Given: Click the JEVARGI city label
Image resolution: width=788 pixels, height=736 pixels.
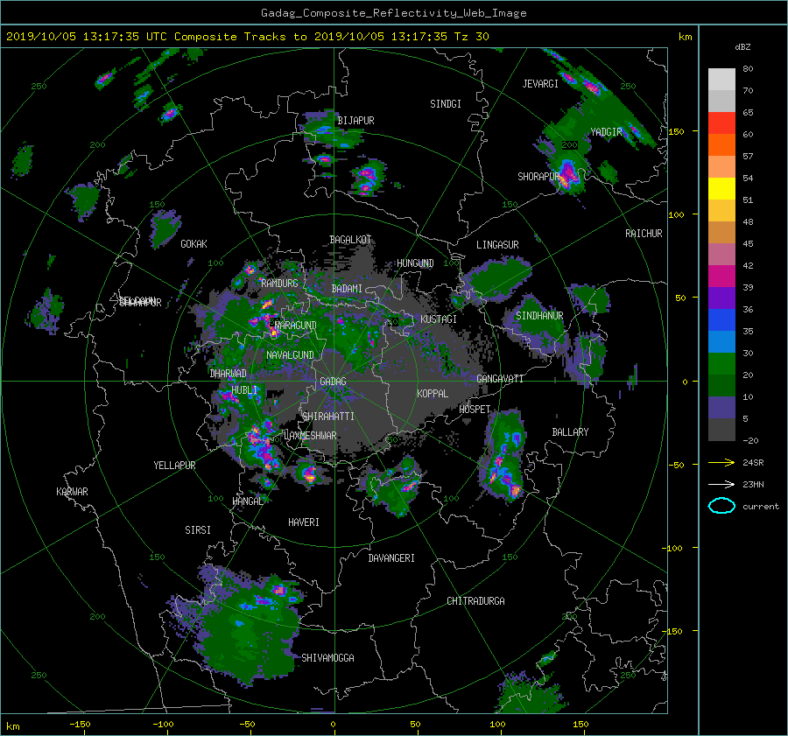Looking at the screenshot, I should point(540,84).
